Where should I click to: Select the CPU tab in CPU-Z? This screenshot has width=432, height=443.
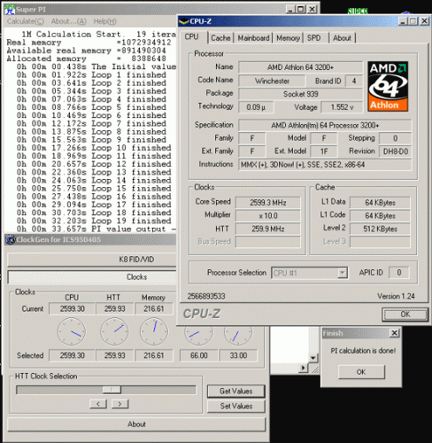point(191,37)
